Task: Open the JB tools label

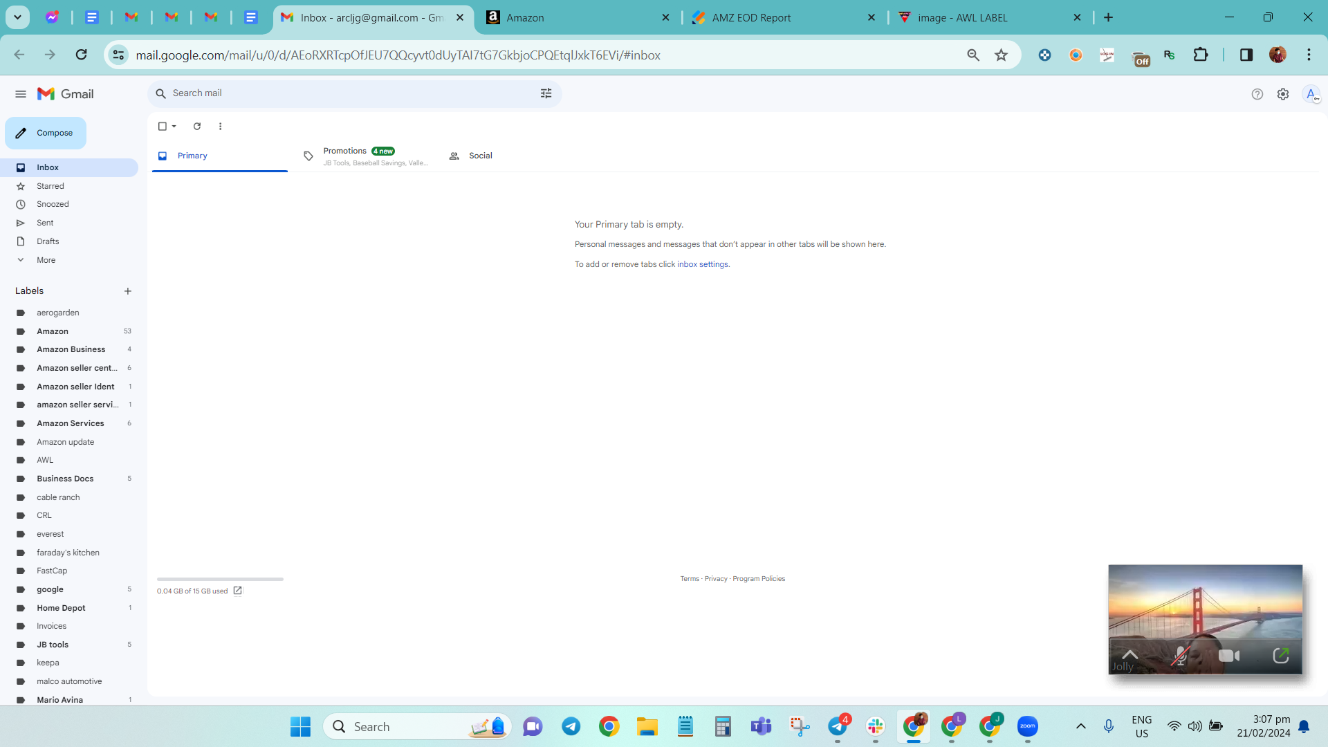Action: (69, 645)
